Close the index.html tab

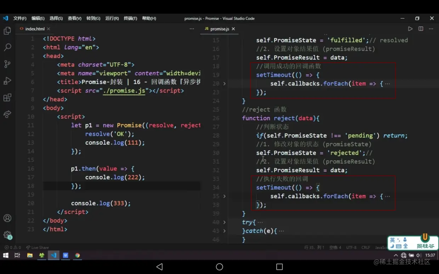[x=49, y=29]
